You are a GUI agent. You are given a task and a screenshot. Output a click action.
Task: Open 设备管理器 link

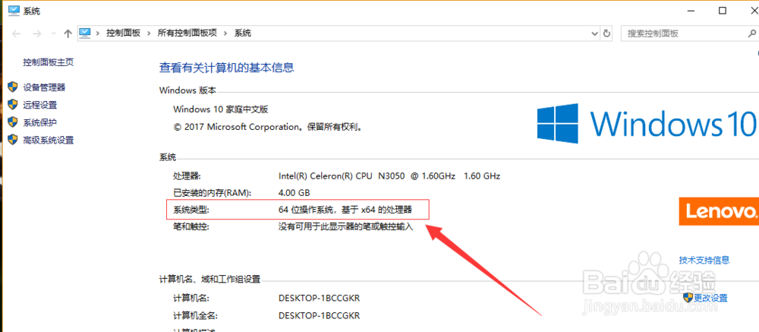coord(44,87)
